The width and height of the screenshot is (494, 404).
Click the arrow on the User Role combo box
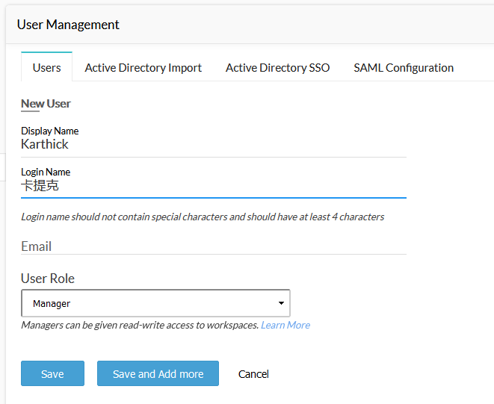point(281,303)
